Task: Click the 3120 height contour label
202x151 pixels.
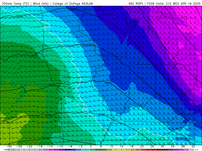Action: pos(46,138)
